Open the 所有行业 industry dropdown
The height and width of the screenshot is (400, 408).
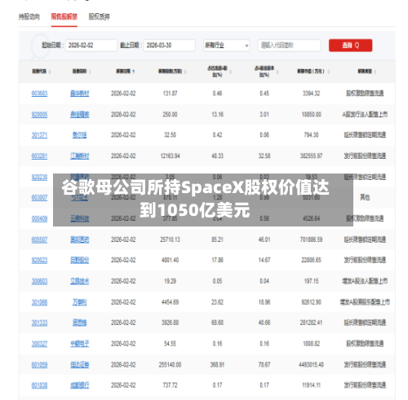point(226,45)
